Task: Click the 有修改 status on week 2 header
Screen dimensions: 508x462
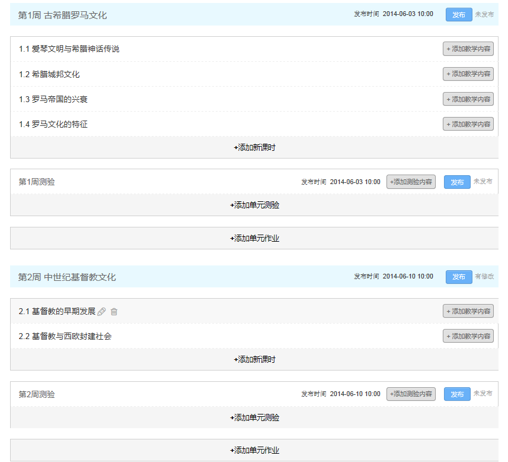Action: pos(484,276)
